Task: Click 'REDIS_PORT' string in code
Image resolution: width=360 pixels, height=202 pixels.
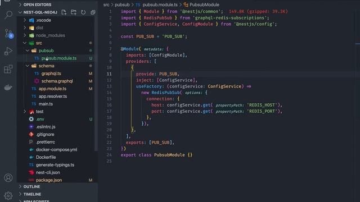Action: pyautogui.click(x=262, y=111)
